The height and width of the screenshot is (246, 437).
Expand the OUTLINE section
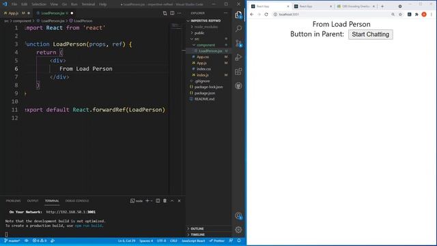(197, 229)
